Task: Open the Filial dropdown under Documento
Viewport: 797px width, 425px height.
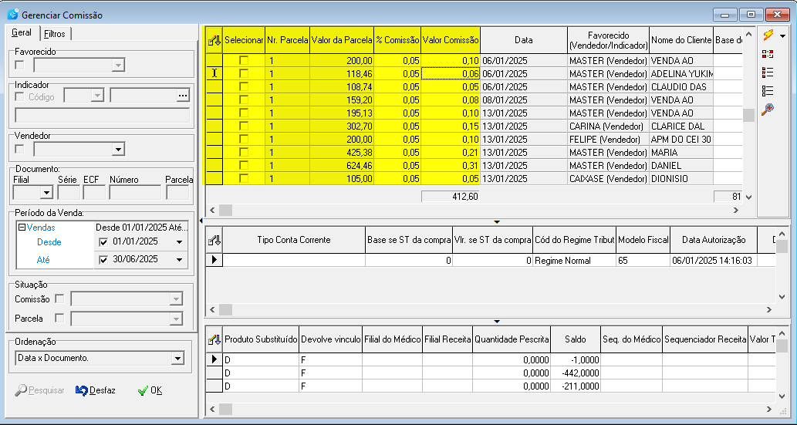Action: pyautogui.click(x=47, y=193)
